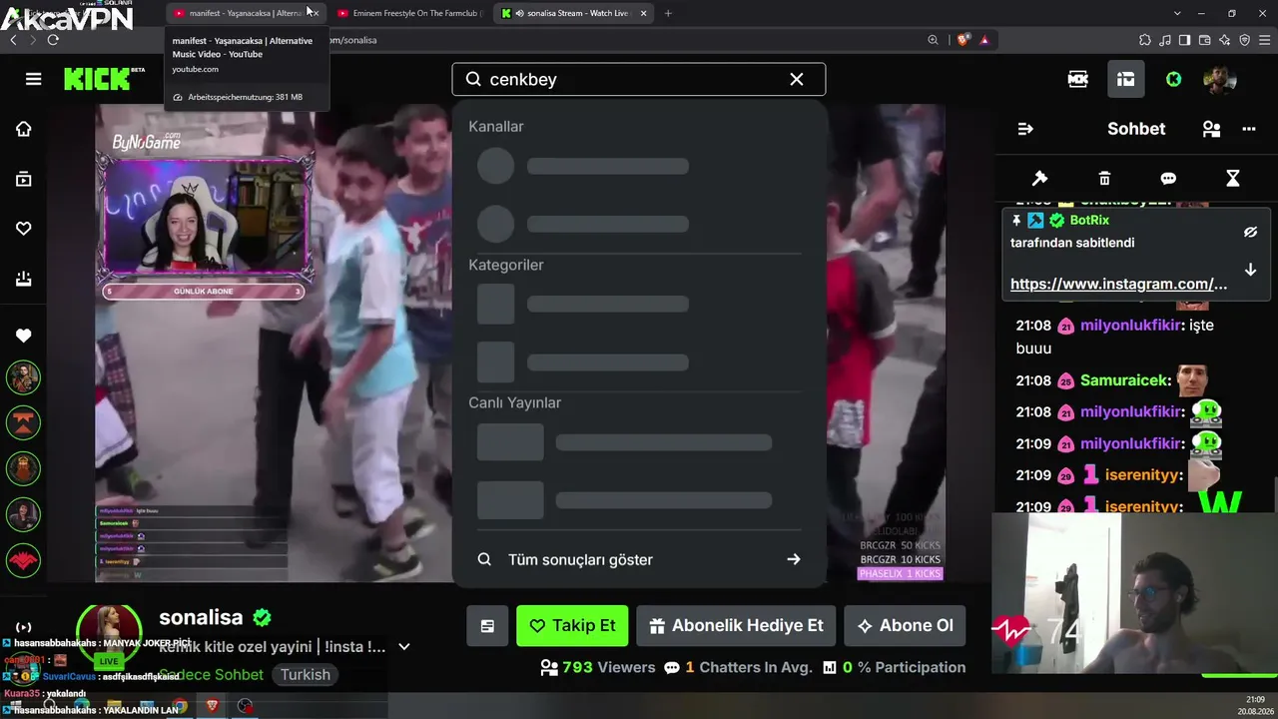Hide the pinned BotRix message

pyautogui.click(x=1250, y=232)
